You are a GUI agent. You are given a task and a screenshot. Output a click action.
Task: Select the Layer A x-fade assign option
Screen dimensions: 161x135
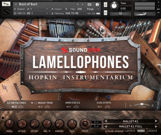click(x=130, y=131)
